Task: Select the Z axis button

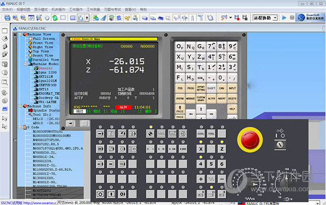Action: tap(222, 149)
